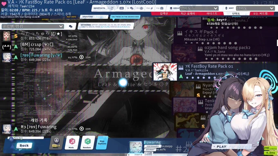This screenshot has height=156, width=278.
Task: Select イキスギPack 4 beatmap card
Action: point(225,36)
